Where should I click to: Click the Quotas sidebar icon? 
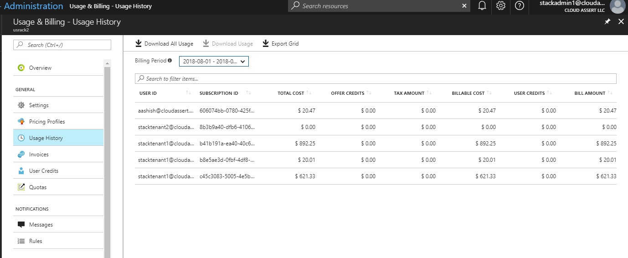(21, 187)
